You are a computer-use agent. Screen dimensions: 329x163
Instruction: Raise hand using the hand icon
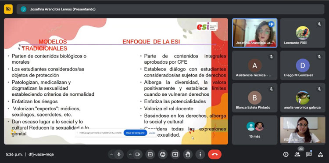coord(188,155)
